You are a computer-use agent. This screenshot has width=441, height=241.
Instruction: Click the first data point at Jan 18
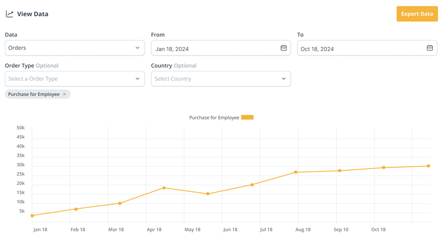(32, 216)
